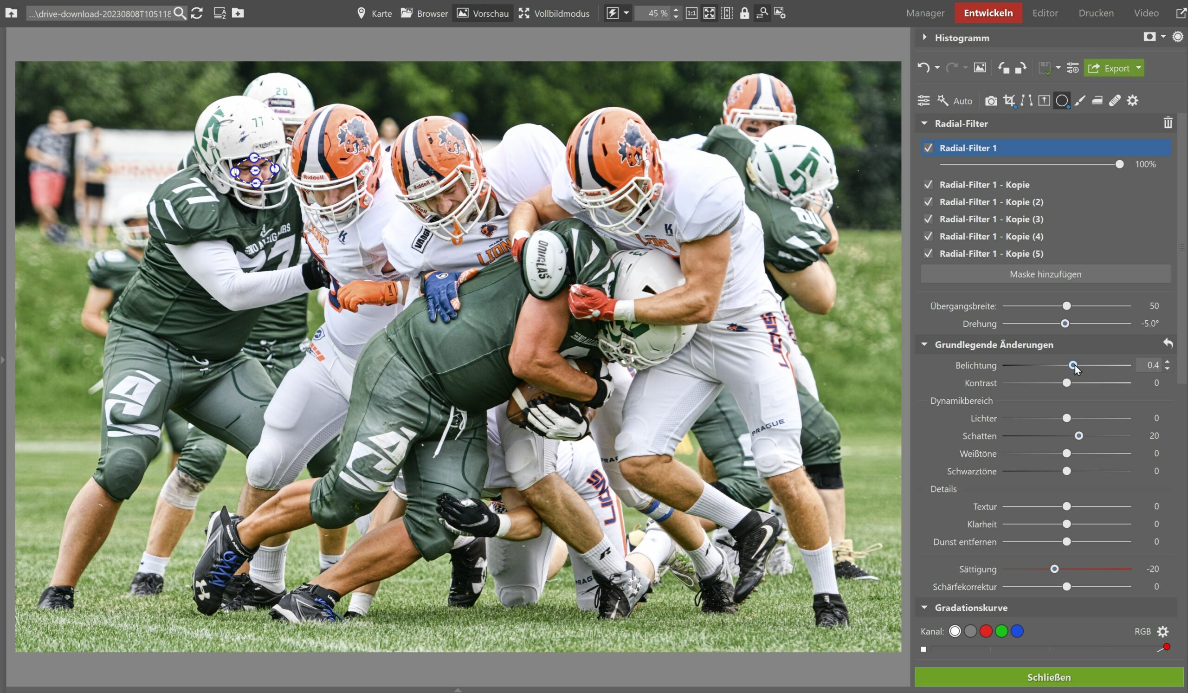Viewport: 1188px width, 693px height.
Task: Click the camera and lens icon
Action: coord(991,100)
